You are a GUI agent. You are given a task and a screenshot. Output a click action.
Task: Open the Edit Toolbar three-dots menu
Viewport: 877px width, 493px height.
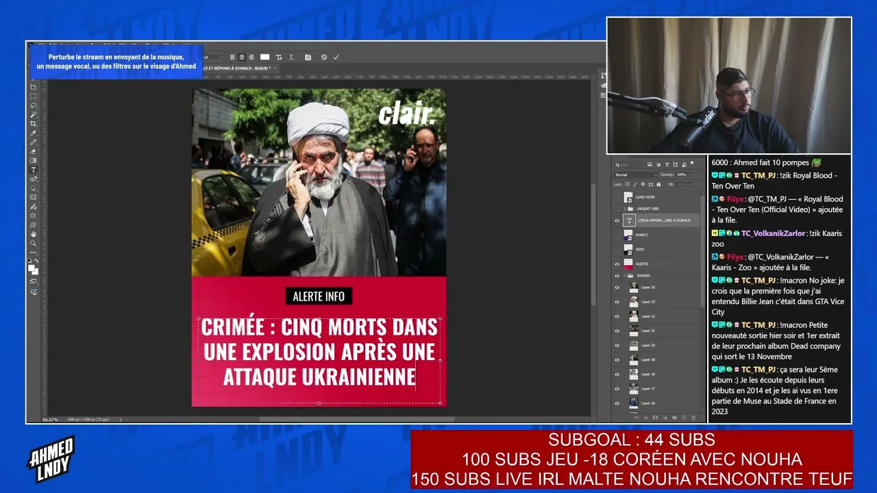pos(33,252)
